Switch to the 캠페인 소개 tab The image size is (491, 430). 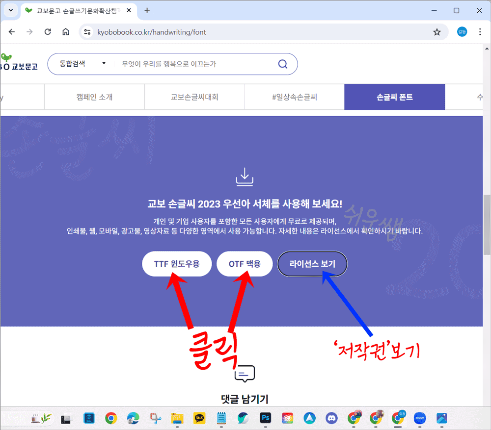point(94,97)
